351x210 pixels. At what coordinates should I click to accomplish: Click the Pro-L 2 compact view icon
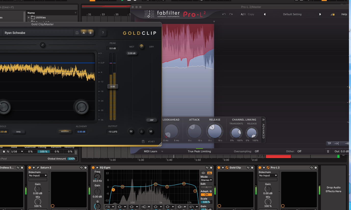[x=328, y=151]
